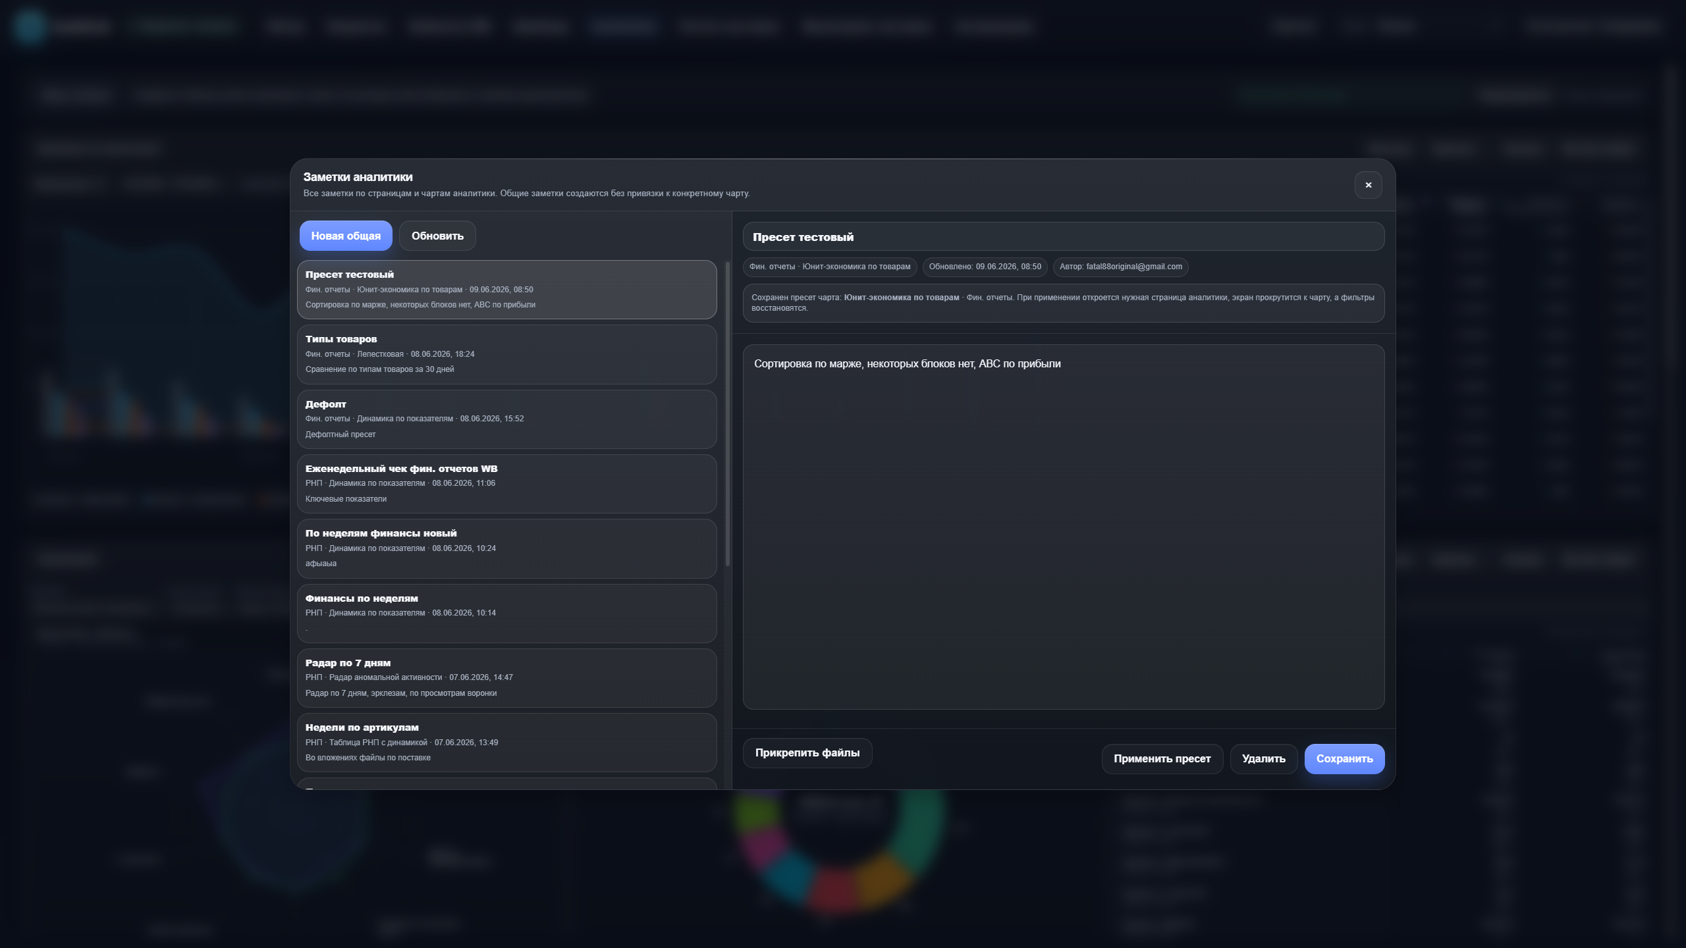Click the Фин. отчеты · Юнит-экономика по товарам tag

[830, 267]
